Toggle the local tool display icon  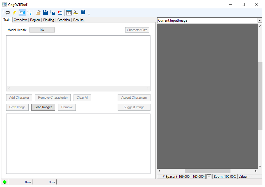22,13
